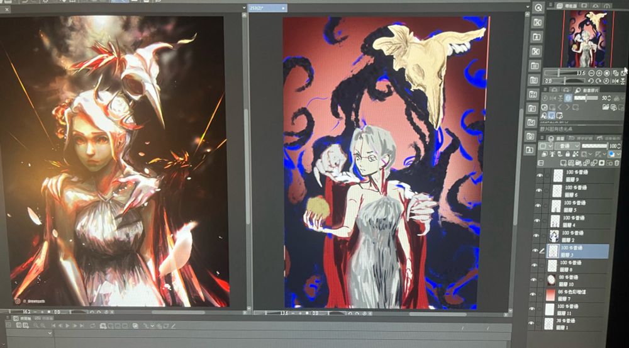This screenshot has width=629, height=348.
Task: Click the Navigator preview thumbnail
Action: click(x=587, y=38)
